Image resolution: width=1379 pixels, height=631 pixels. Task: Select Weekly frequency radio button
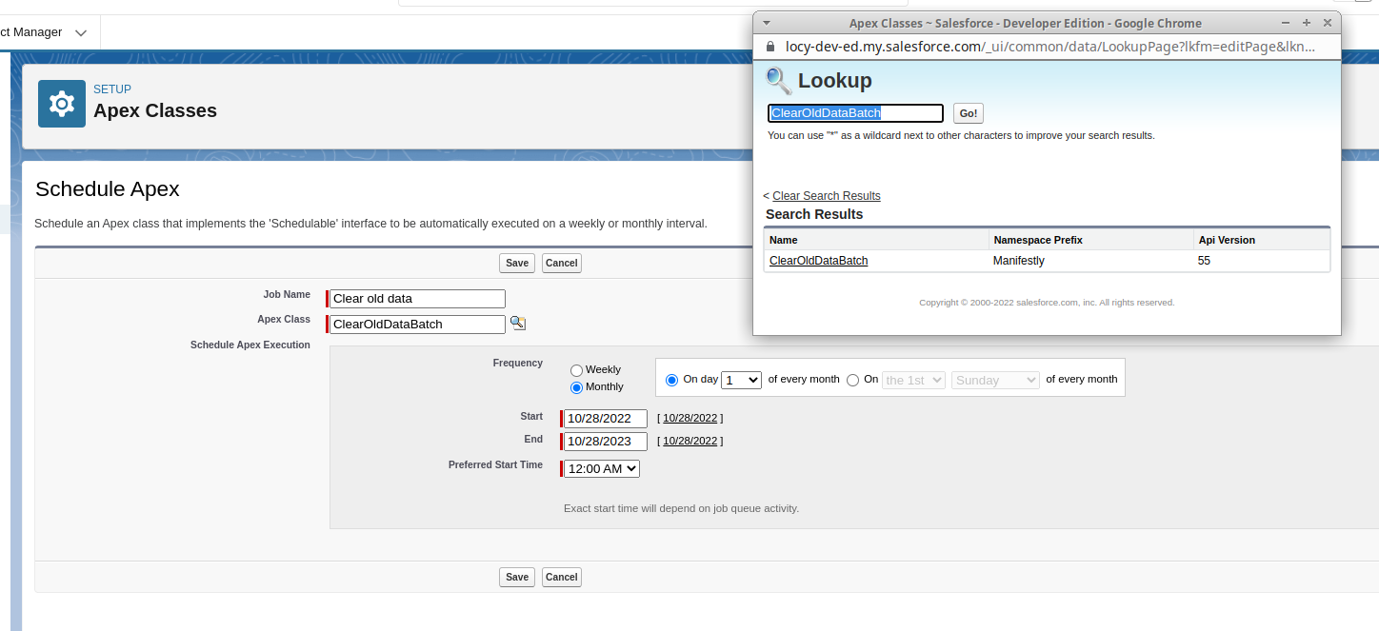(x=576, y=370)
